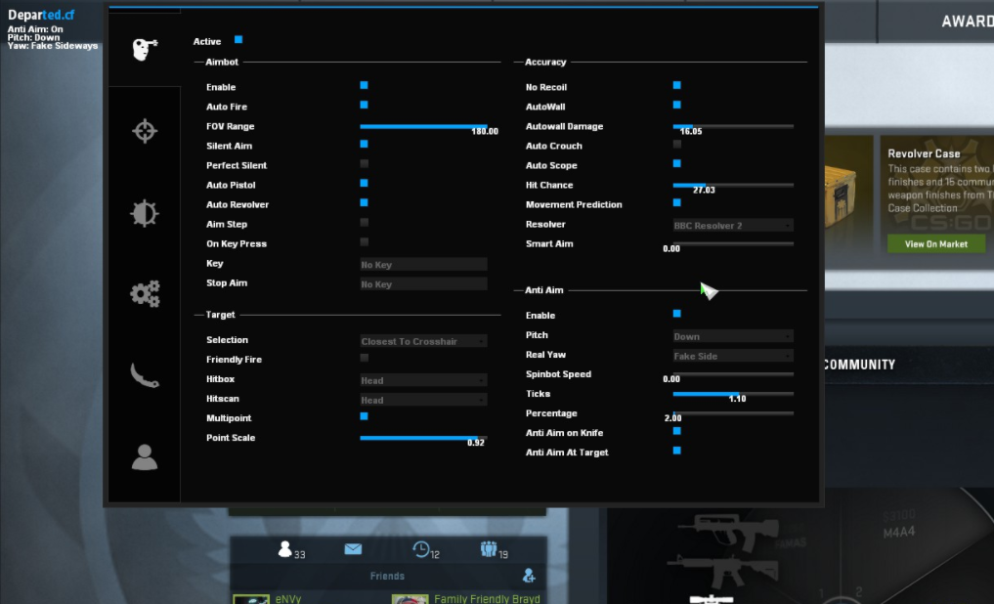Screen dimensions: 994x604
Task: Open the person silhouette Players tab icon
Action: (145, 457)
